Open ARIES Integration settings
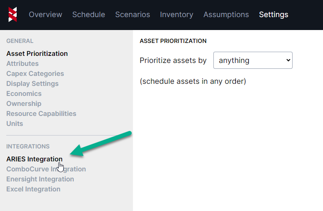 tap(34, 159)
